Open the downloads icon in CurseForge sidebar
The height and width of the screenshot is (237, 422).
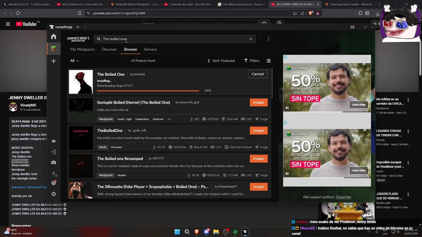coord(54,173)
